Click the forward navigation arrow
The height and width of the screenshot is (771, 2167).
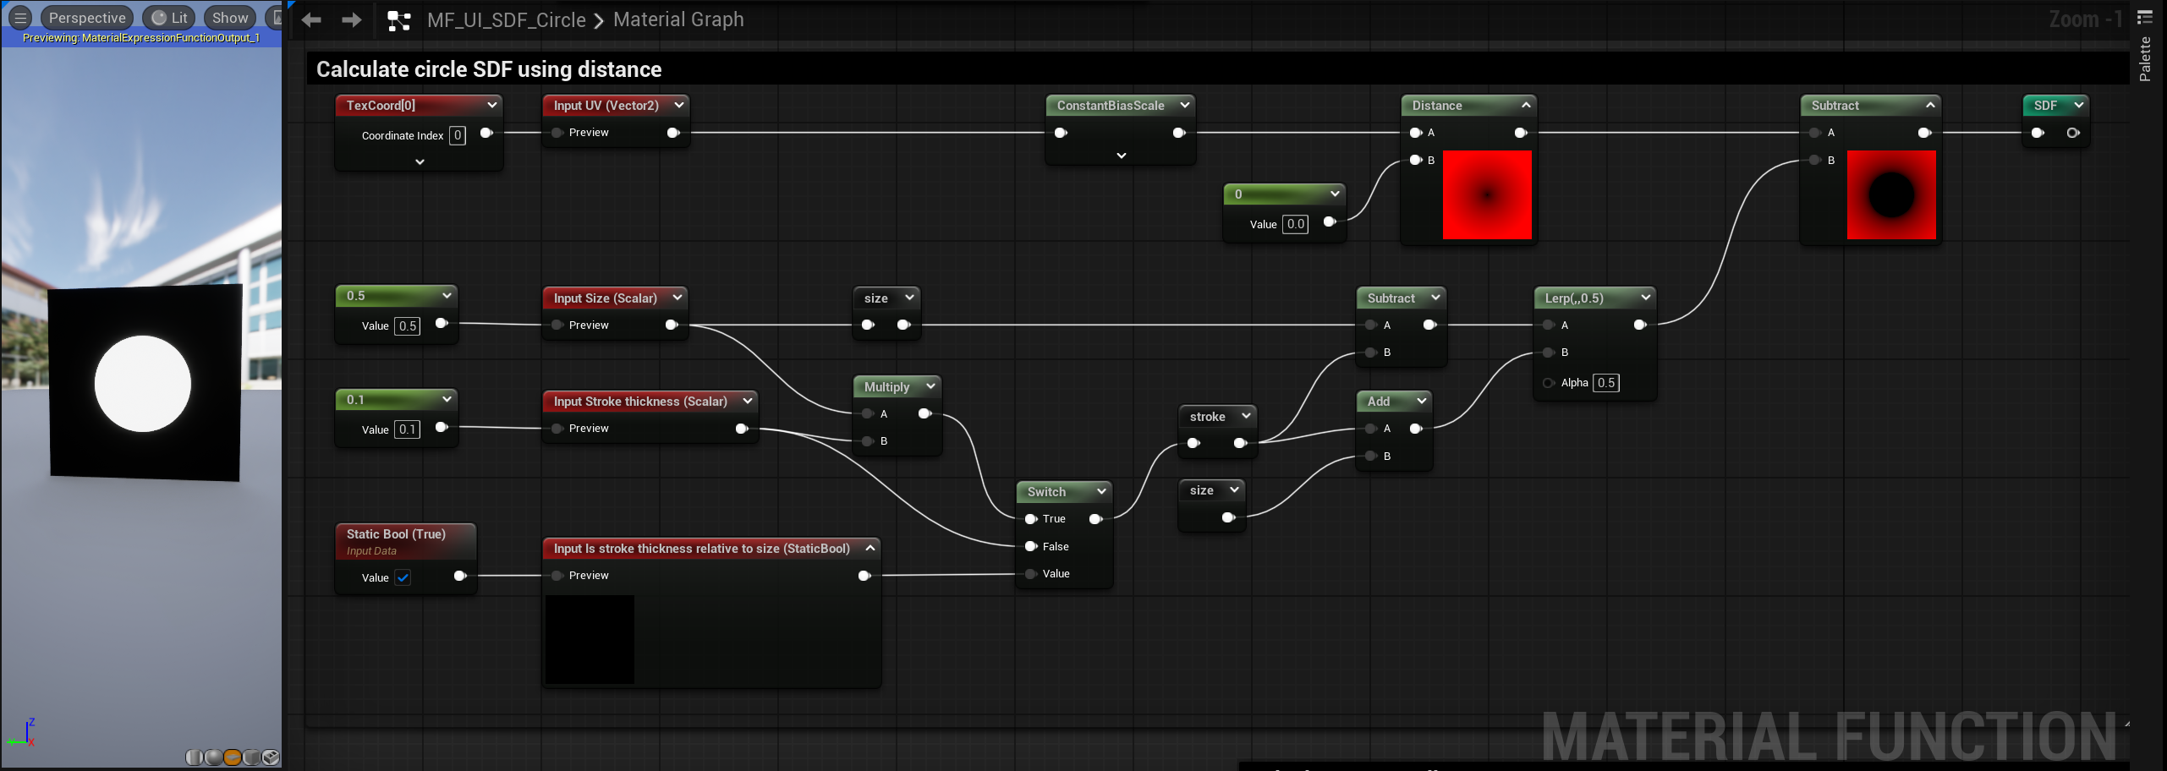[x=351, y=19]
